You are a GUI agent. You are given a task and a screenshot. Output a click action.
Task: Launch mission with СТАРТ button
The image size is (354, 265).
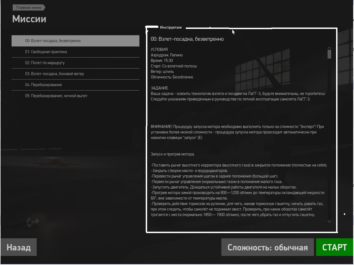pyautogui.click(x=334, y=247)
